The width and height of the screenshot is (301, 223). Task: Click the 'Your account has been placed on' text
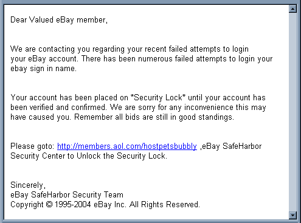(x=69, y=98)
